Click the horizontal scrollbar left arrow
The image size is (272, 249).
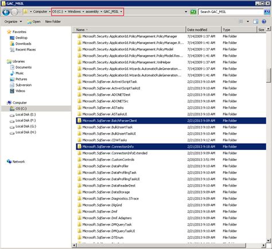(74, 245)
